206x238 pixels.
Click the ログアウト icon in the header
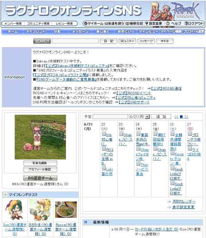coord(186,24)
